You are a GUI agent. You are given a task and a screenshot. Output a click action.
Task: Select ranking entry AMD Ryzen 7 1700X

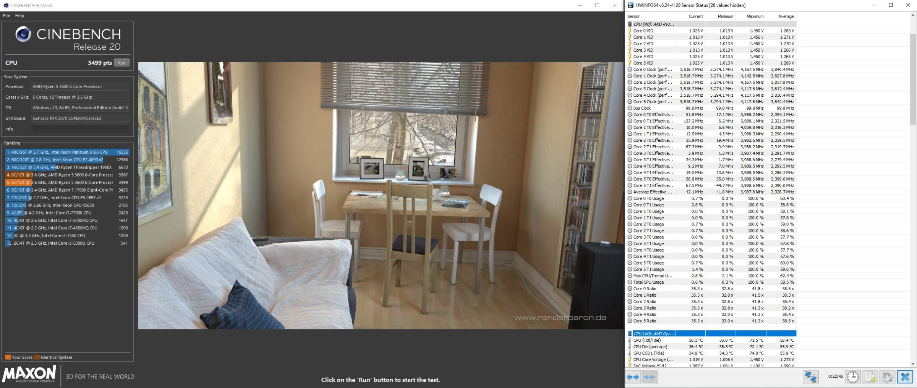tap(67, 190)
